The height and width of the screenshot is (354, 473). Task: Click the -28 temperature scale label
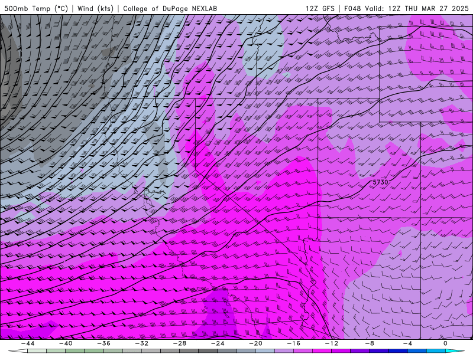[180, 343]
